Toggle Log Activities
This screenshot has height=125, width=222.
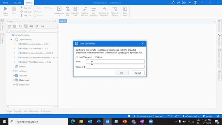94,11
